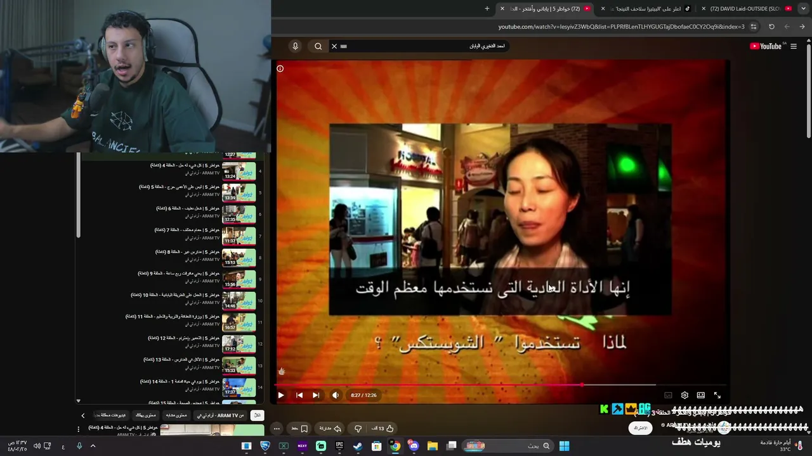Open playlist episode 13 thumbnail (15:33)

point(239,365)
